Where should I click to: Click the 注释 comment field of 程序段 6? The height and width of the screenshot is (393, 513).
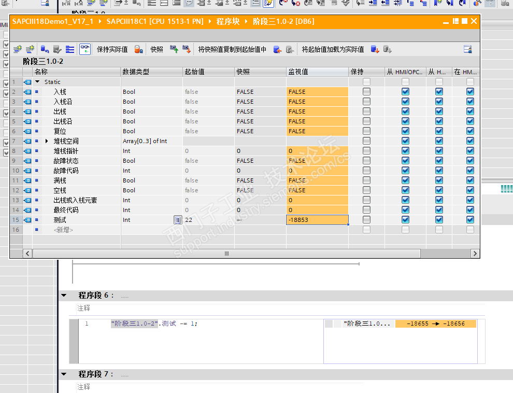(x=281, y=308)
